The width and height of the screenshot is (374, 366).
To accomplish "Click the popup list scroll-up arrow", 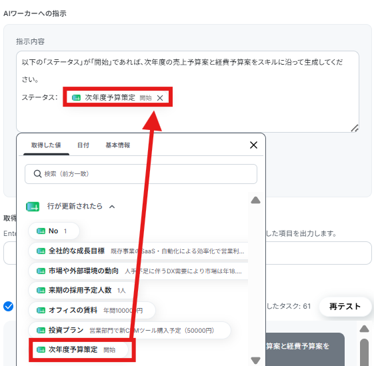I will point(255,200).
